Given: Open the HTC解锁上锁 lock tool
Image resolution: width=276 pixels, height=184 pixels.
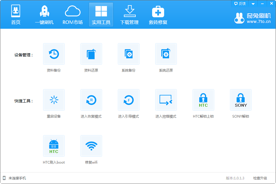Looking at the screenshot, I should (203, 100).
